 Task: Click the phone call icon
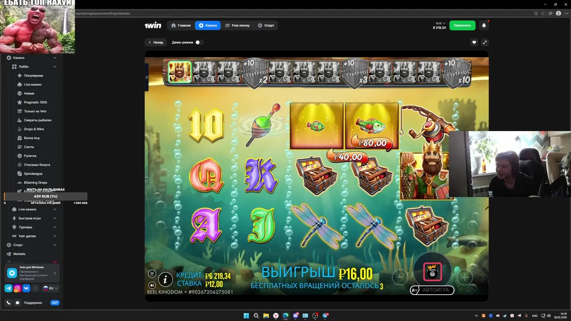[8, 303]
